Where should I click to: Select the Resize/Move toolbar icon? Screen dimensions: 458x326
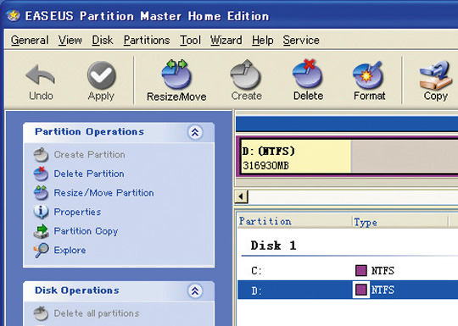[176, 74]
